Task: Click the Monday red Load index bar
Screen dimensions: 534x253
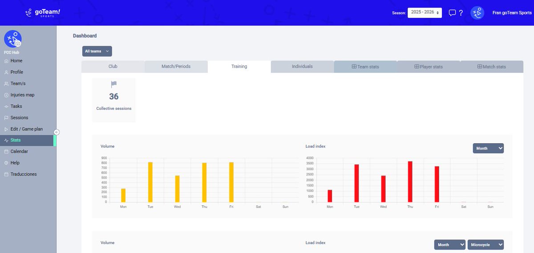Action: [x=330, y=196]
